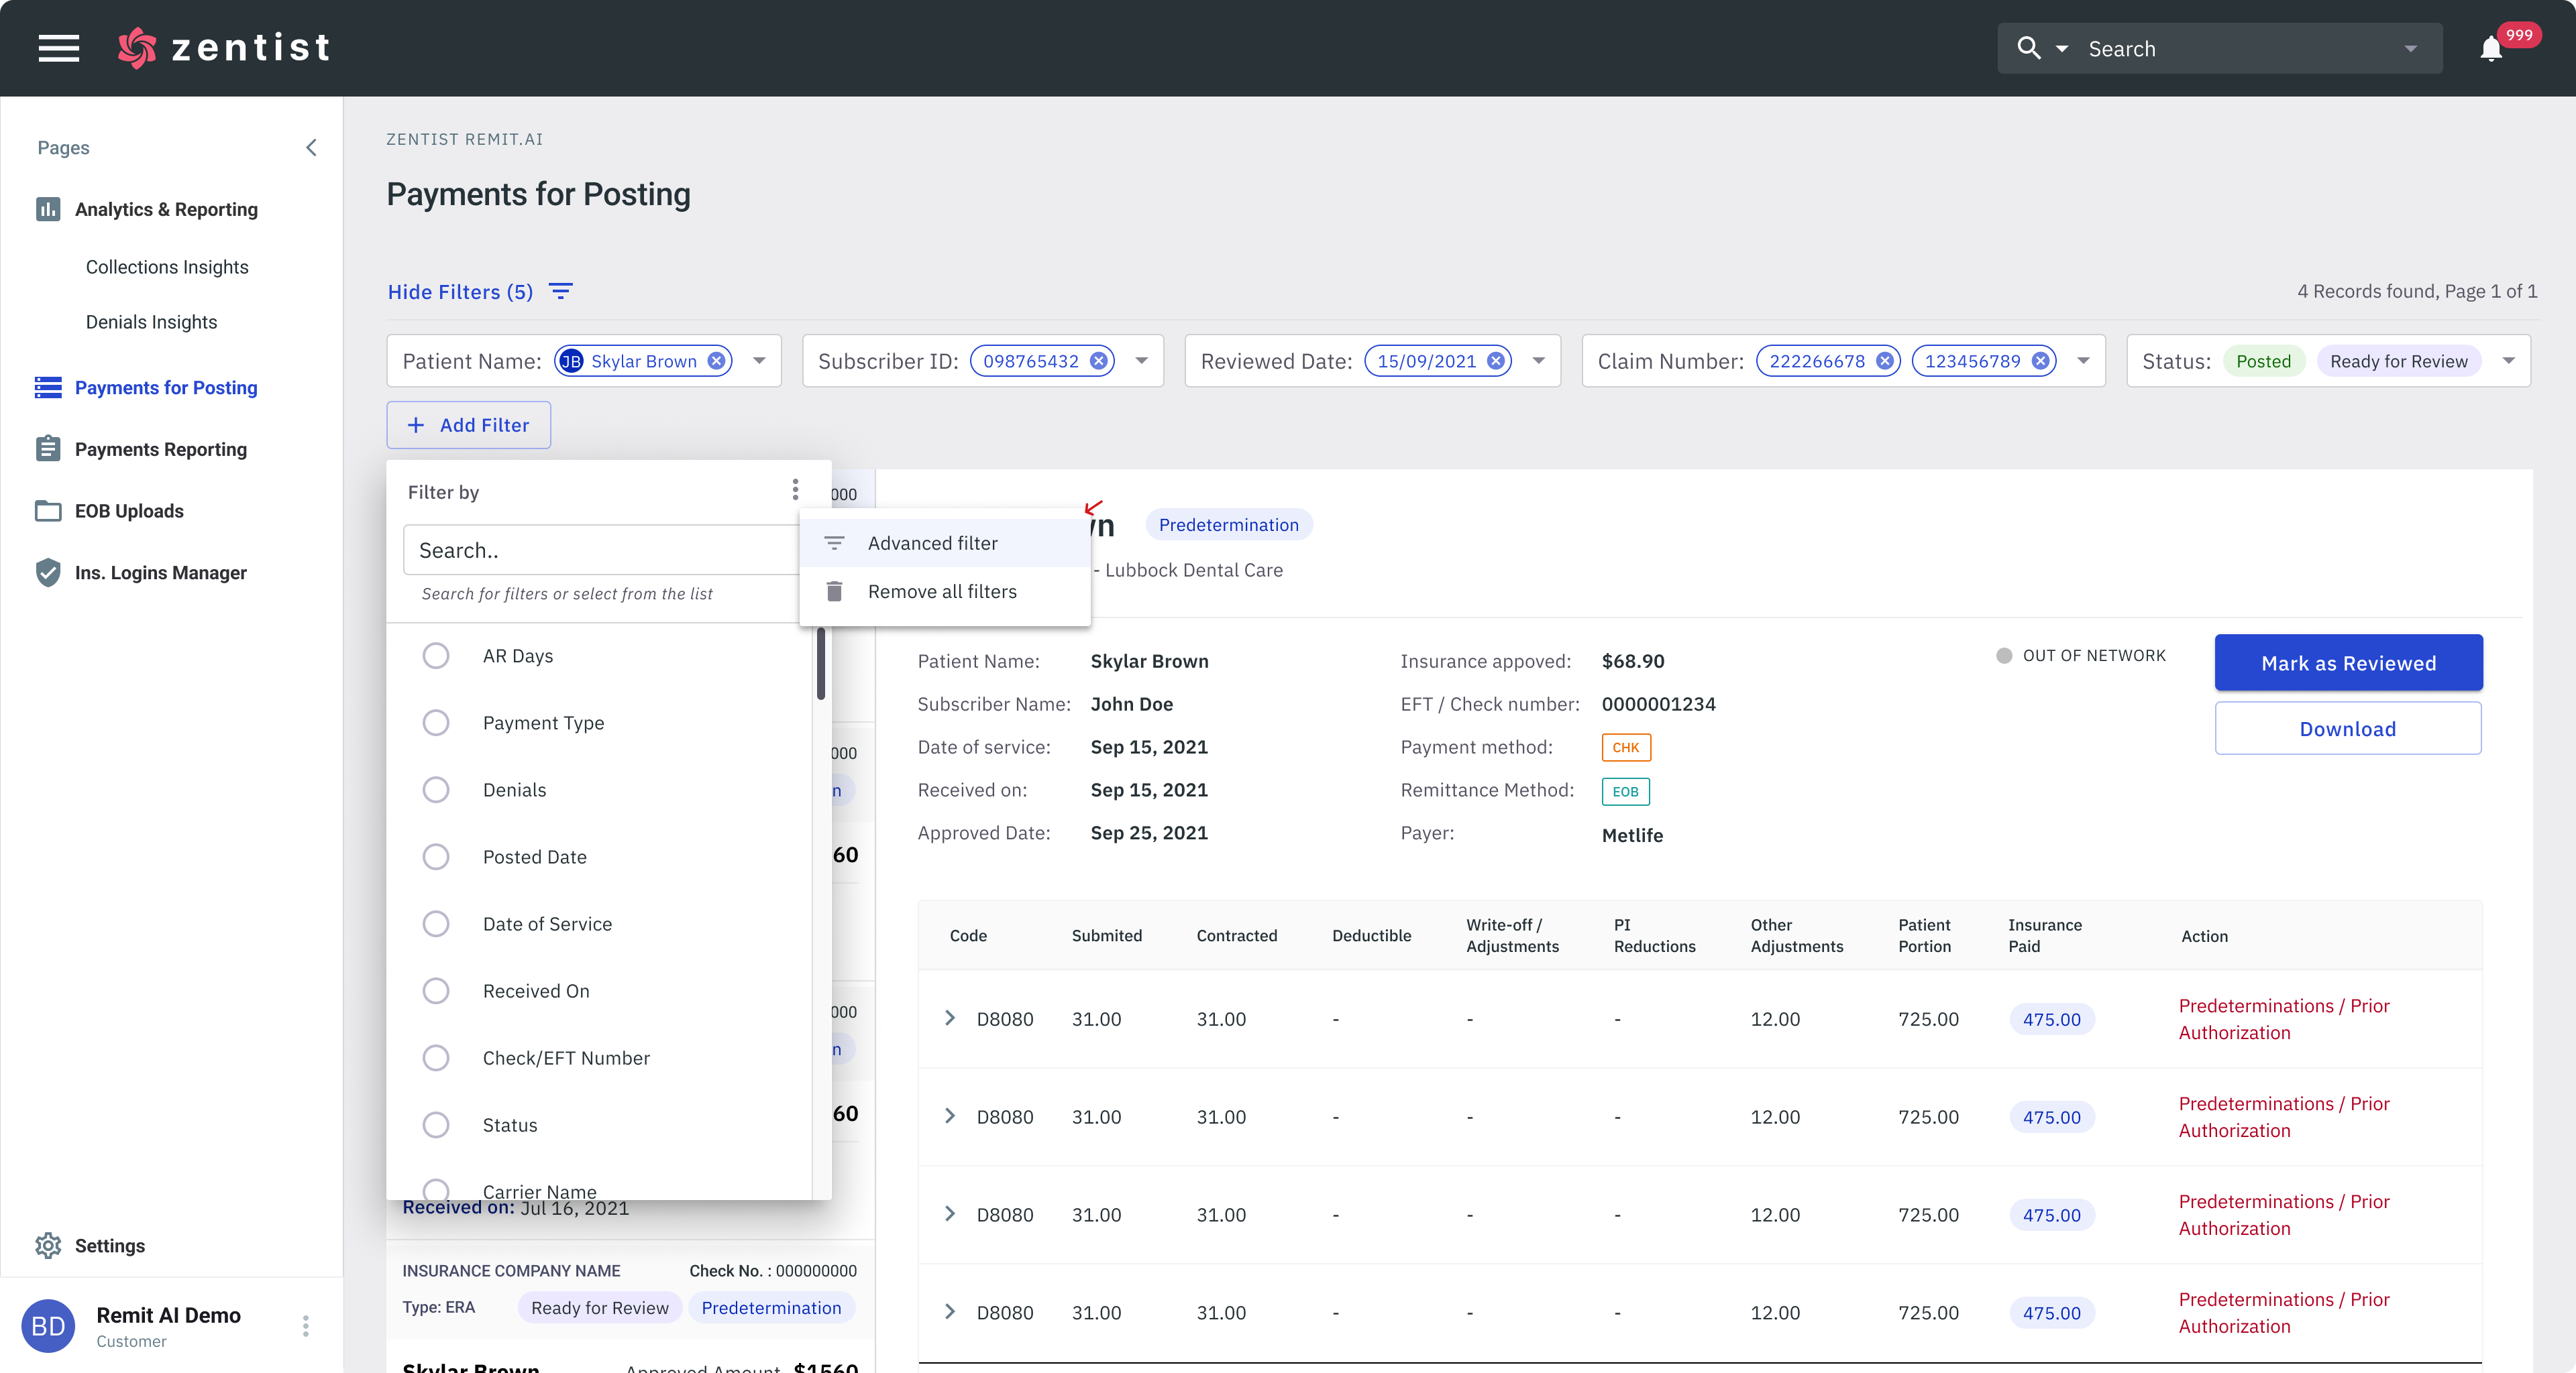Select the Payment Type radio option
This screenshot has height=1373, width=2576.
coord(436,723)
